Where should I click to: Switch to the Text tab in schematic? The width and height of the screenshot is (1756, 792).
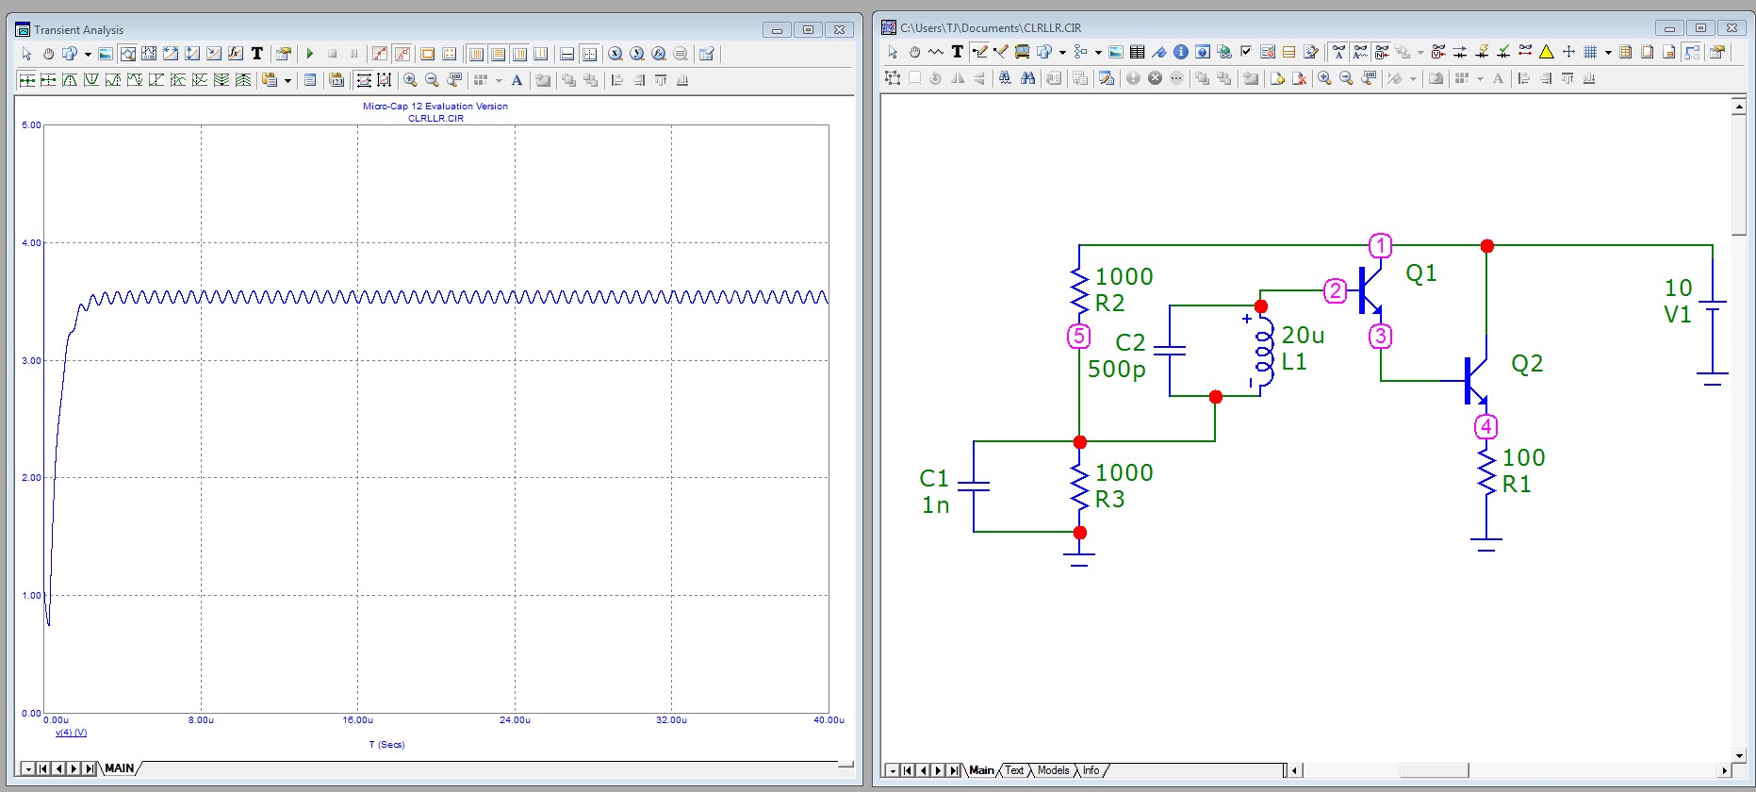[x=1014, y=770]
